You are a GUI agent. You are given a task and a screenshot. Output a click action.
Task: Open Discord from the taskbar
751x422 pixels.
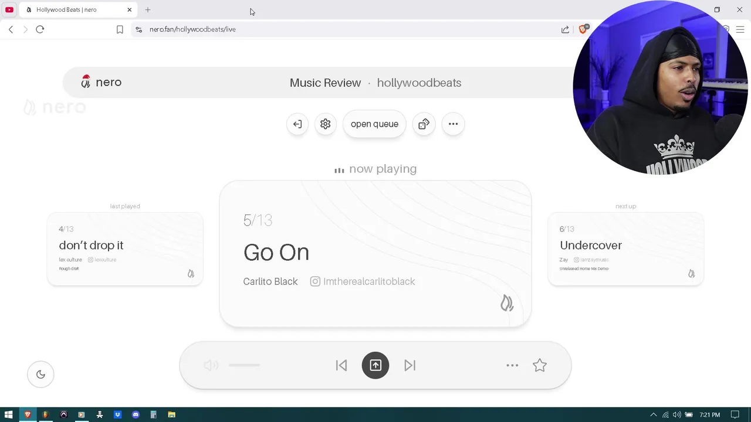click(136, 415)
